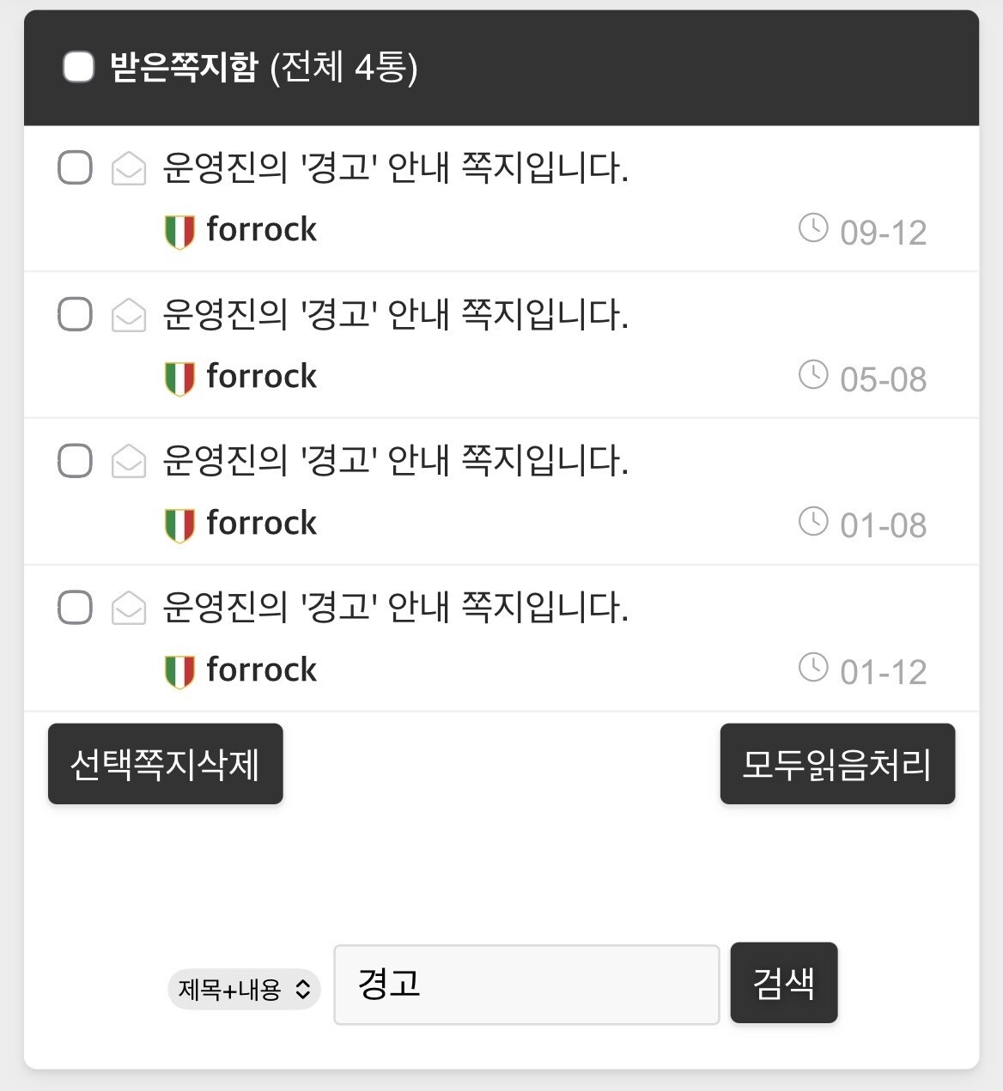1003x1091 pixels.
Task: Click the Italian shield badge on the 09-12 message
Action: coord(179,232)
